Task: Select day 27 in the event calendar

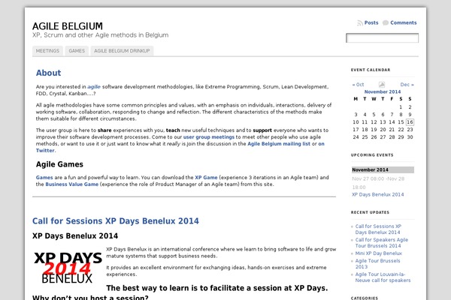Action: click(383, 137)
